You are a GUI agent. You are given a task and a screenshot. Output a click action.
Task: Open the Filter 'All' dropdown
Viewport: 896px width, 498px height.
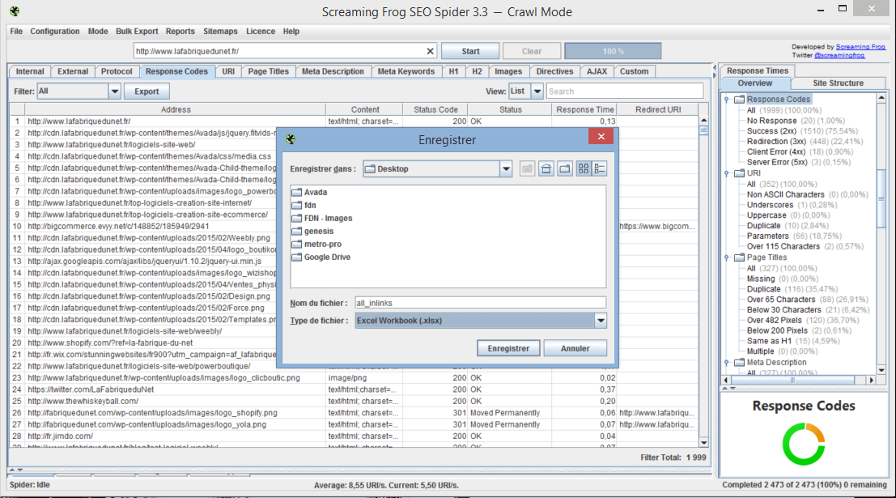tap(114, 92)
